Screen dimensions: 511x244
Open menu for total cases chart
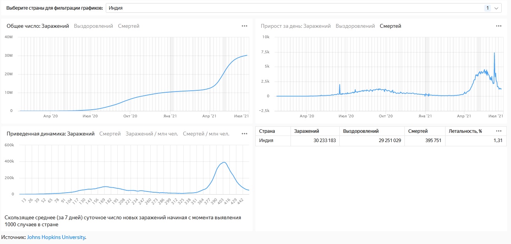(x=244, y=26)
